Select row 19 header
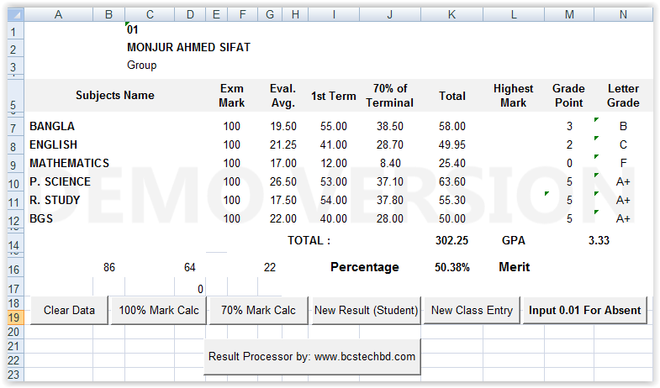Viewport: 660px width, 388px height. [16, 317]
